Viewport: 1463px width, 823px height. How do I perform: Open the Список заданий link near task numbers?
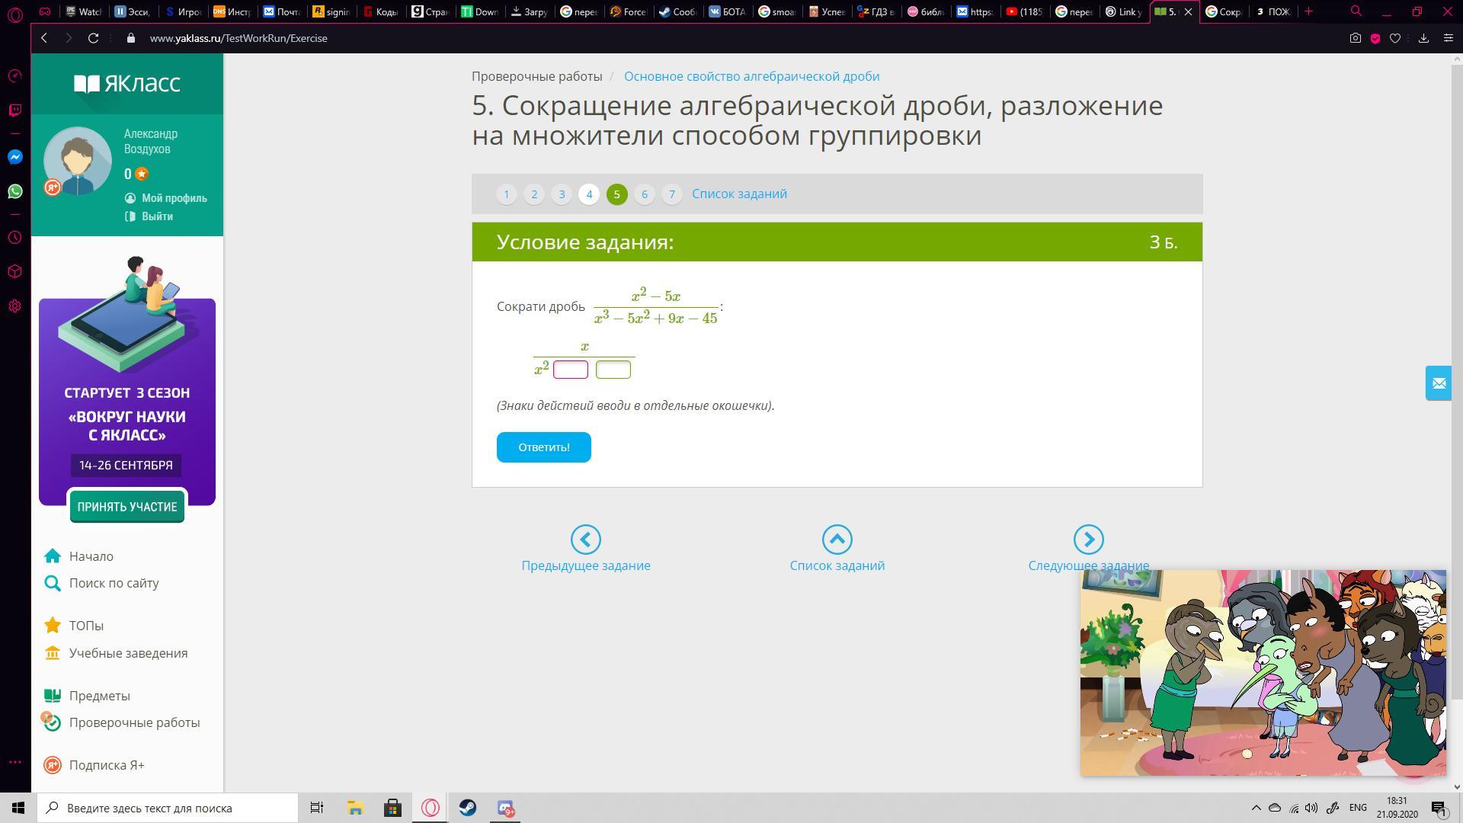click(x=739, y=194)
